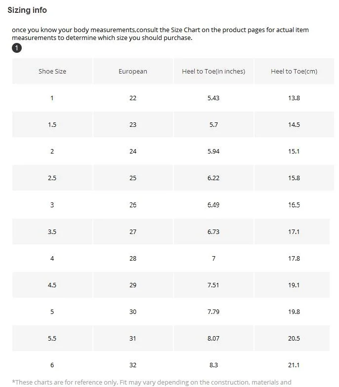Click European size 32 cell
339x387 pixels.
(133, 365)
